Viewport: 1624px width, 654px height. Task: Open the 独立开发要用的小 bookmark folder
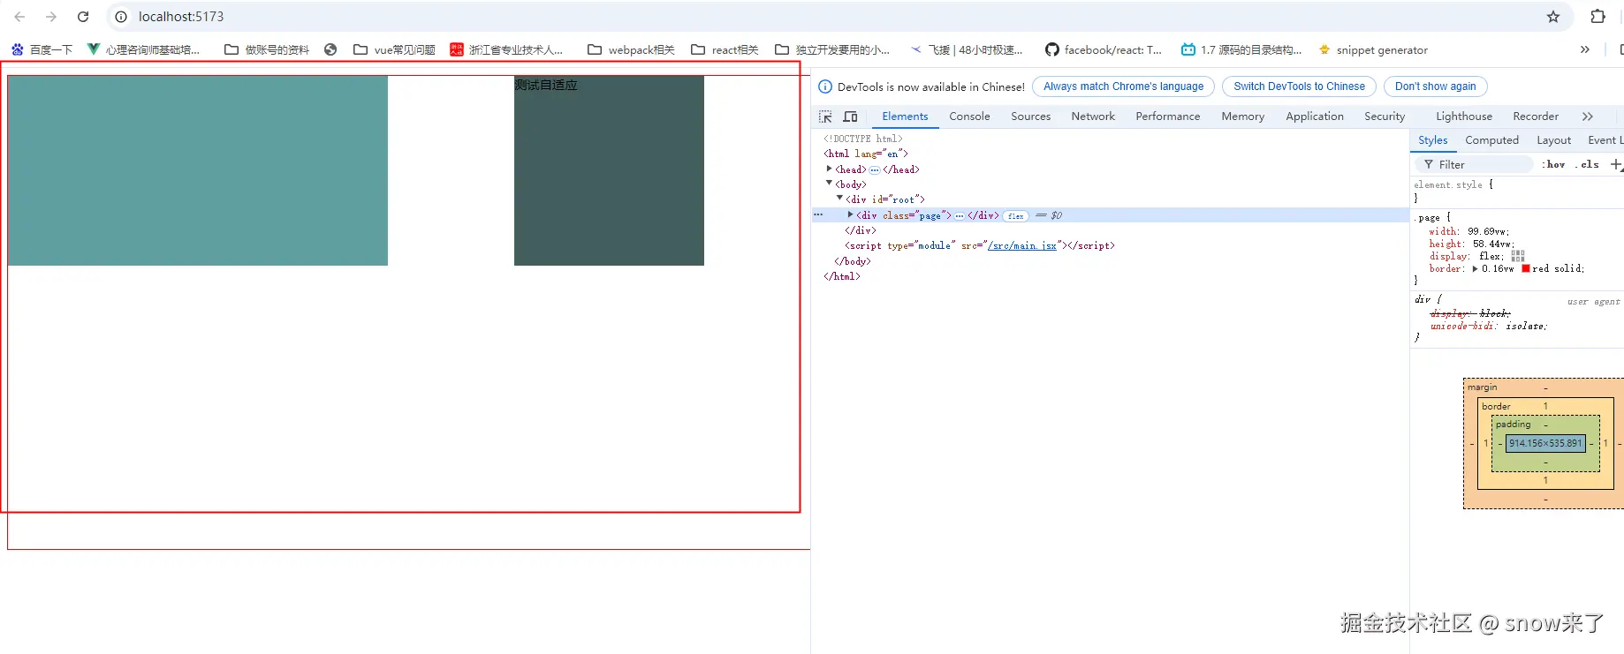832,50
